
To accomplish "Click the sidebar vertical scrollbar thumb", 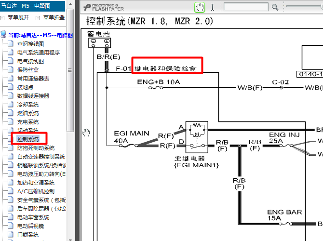I will tap(70, 70).
